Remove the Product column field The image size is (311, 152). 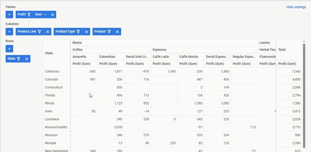117,32
